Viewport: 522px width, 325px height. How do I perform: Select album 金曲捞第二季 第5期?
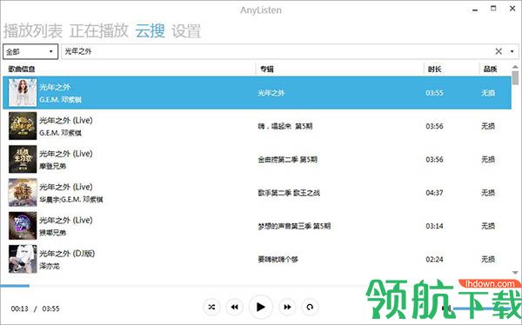[288, 159]
